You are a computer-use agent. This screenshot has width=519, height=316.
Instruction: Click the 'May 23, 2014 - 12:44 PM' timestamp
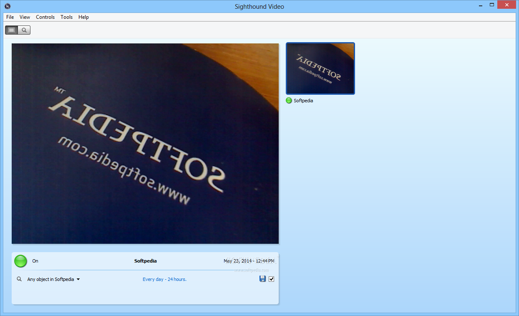(249, 261)
